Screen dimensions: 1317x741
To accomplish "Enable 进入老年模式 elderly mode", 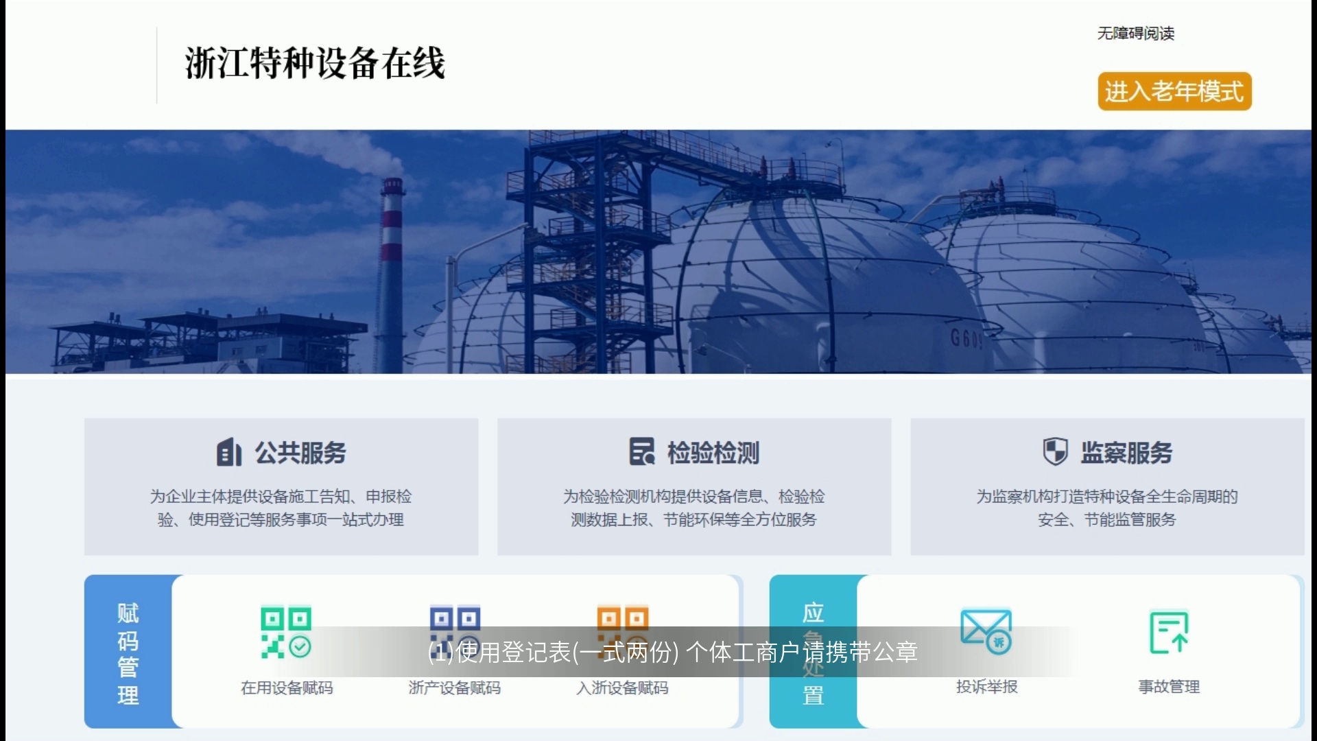I will (x=1174, y=91).
